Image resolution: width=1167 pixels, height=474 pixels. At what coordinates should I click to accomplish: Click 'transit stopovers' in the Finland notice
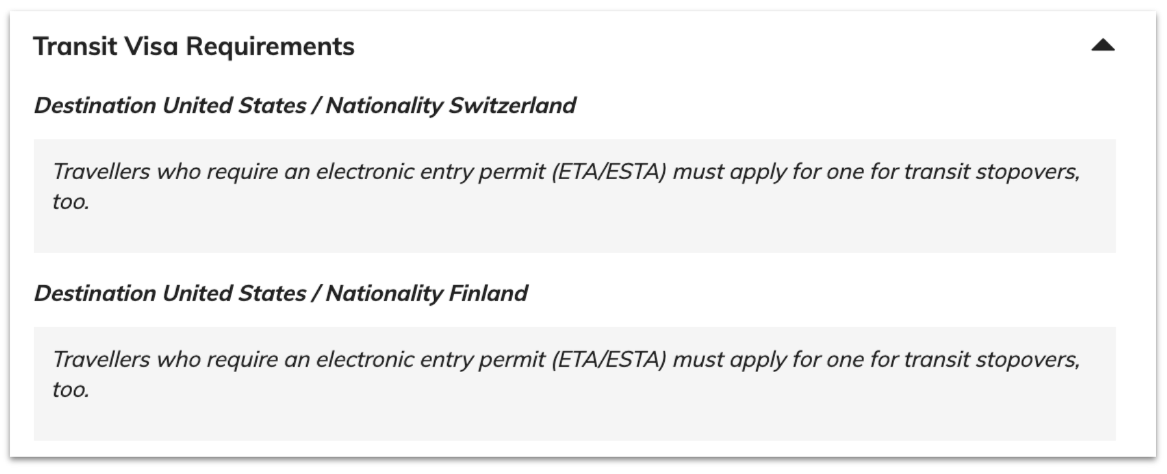click(992, 359)
